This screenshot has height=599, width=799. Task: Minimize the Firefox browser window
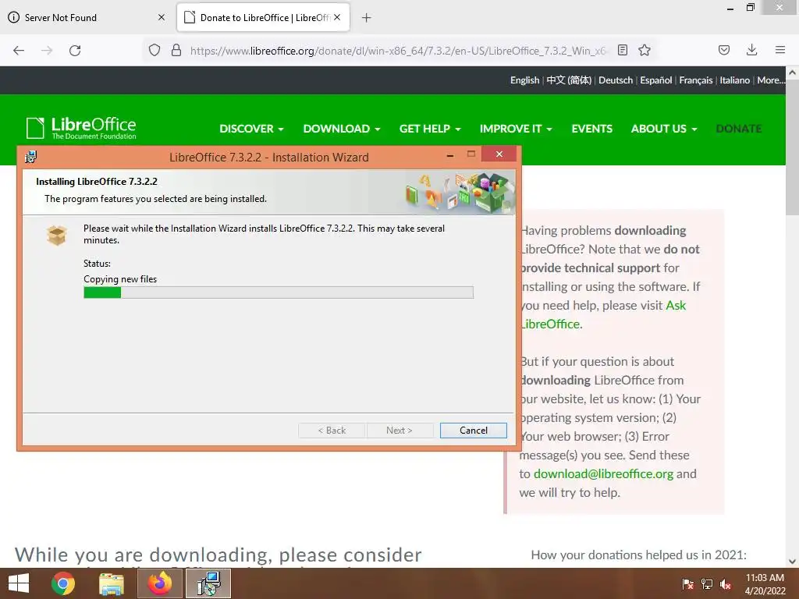pos(730,8)
